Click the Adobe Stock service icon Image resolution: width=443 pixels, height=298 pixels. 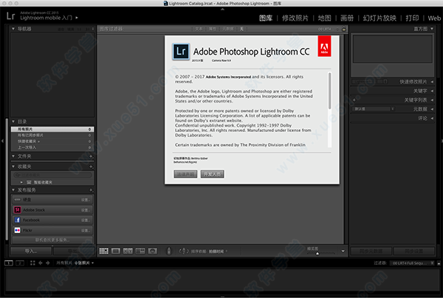click(17, 210)
